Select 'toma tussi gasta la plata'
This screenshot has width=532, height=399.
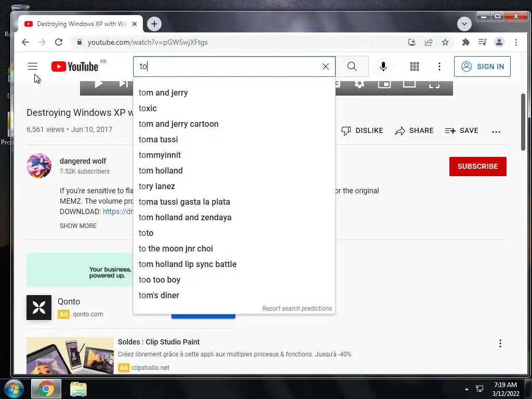(x=234, y=202)
